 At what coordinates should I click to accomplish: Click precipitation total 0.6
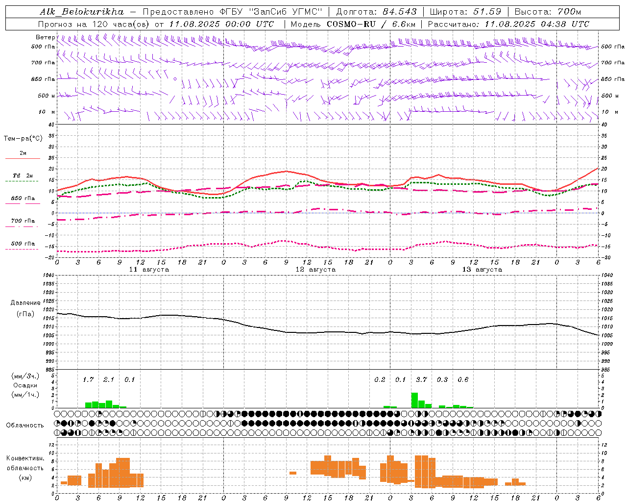tap(463, 379)
